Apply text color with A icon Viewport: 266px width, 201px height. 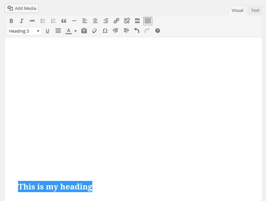pos(69,31)
